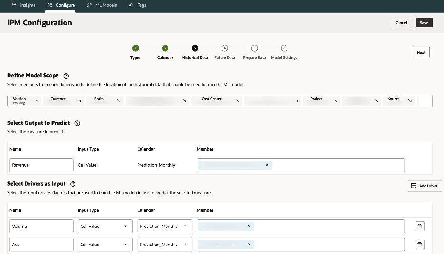Click help icon beside Define Model Scope

pyautogui.click(x=66, y=76)
